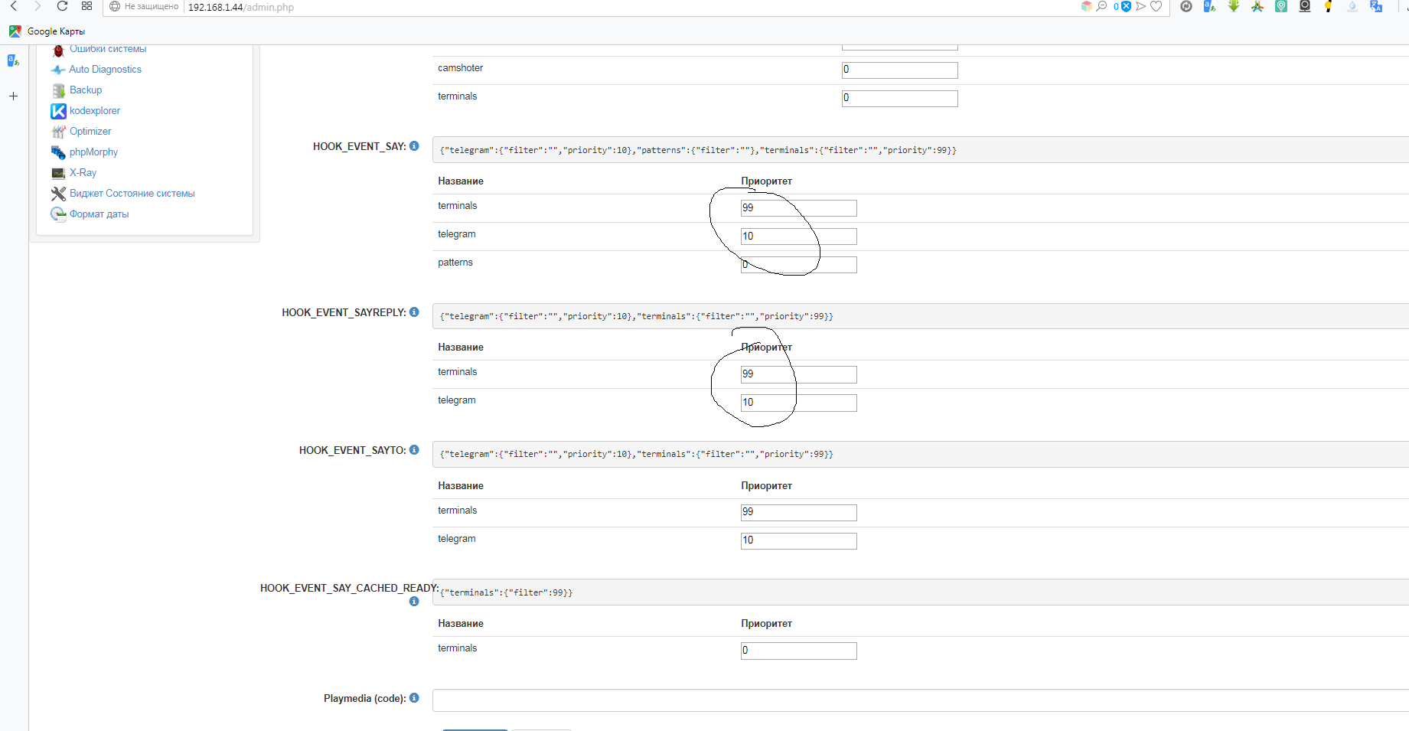Click HOOK_EVENT_SAY terminals priority field
1409x731 pixels.
click(798, 208)
